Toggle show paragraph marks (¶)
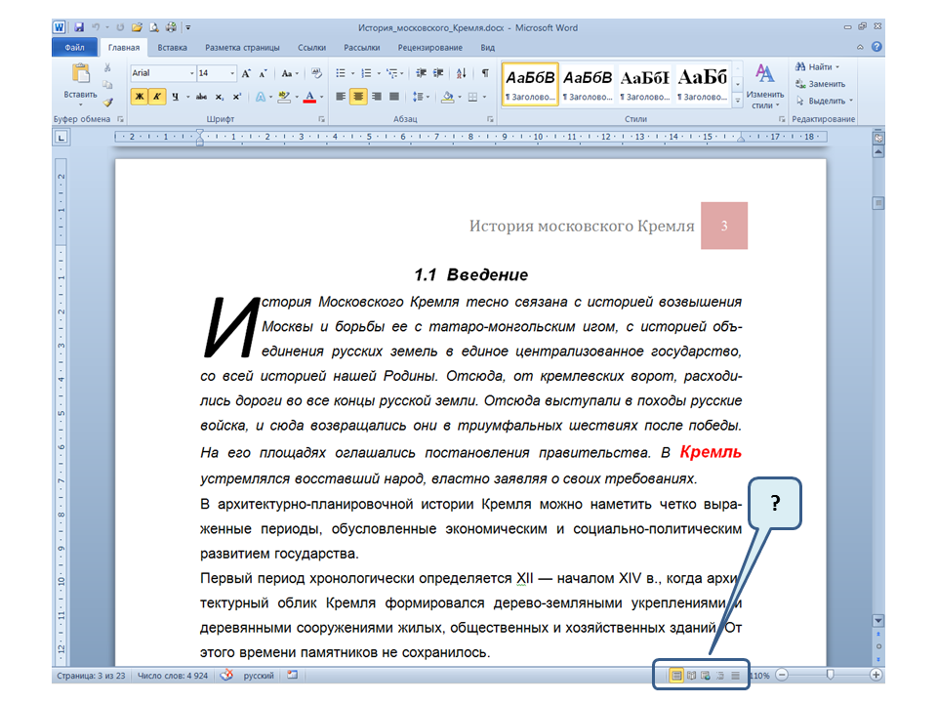The height and width of the screenshot is (703, 937). (x=485, y=73)
